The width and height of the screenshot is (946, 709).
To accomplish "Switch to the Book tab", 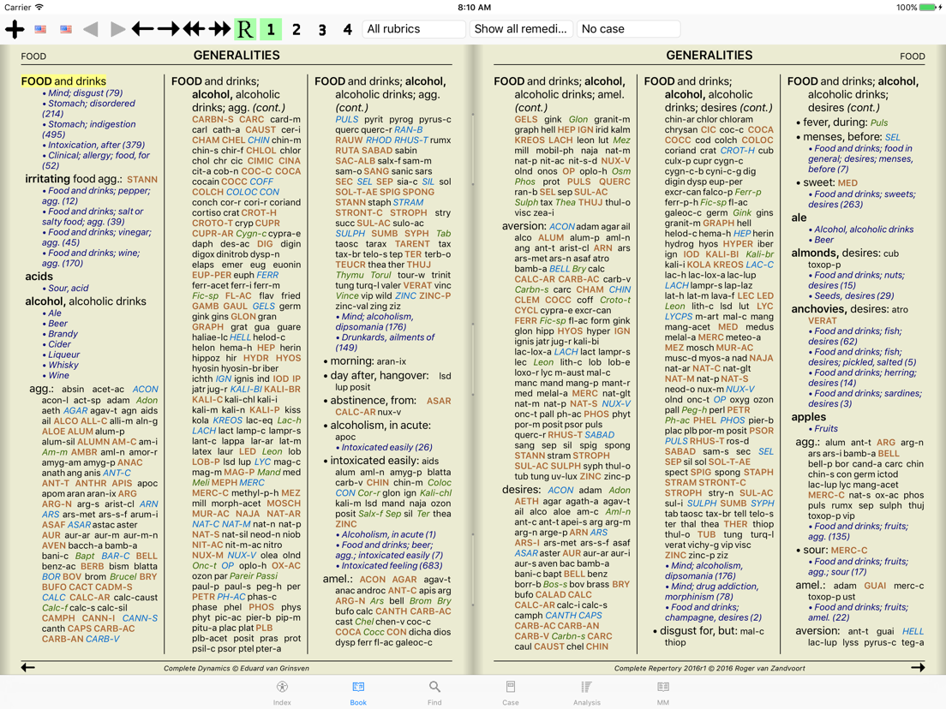I will pyautogui.click(x=358, y=693).
